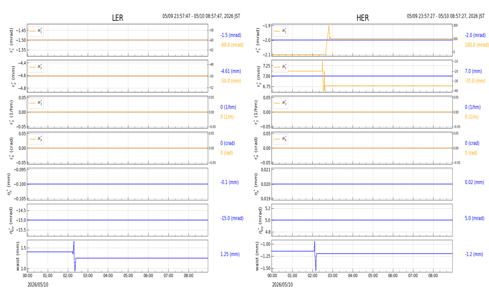Click the LER 0 (1/m) value
489x299 pixels.
tap(227, 117)
